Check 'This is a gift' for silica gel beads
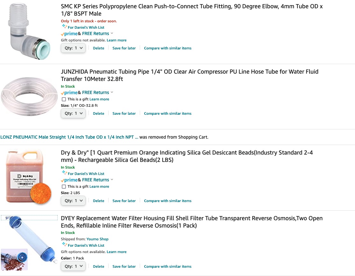This screenshot has width=355, height=276. (64, 186)
